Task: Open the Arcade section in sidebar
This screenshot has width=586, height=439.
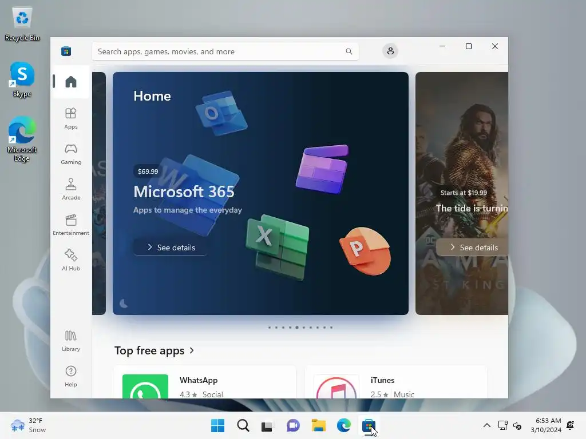Action: pos(70,190)
